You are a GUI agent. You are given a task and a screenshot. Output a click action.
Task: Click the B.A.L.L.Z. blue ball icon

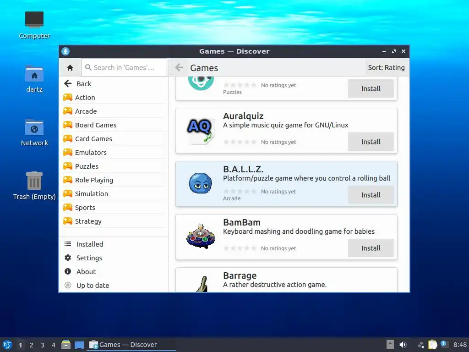[201, 183]
